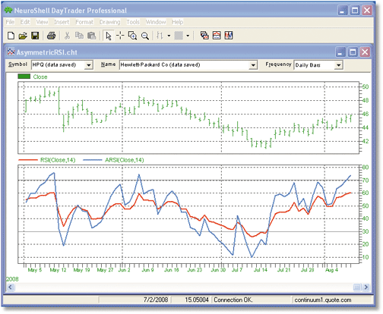Cut selection with the scissors icon
The image size is (383, 314).
tap(67, 36)
